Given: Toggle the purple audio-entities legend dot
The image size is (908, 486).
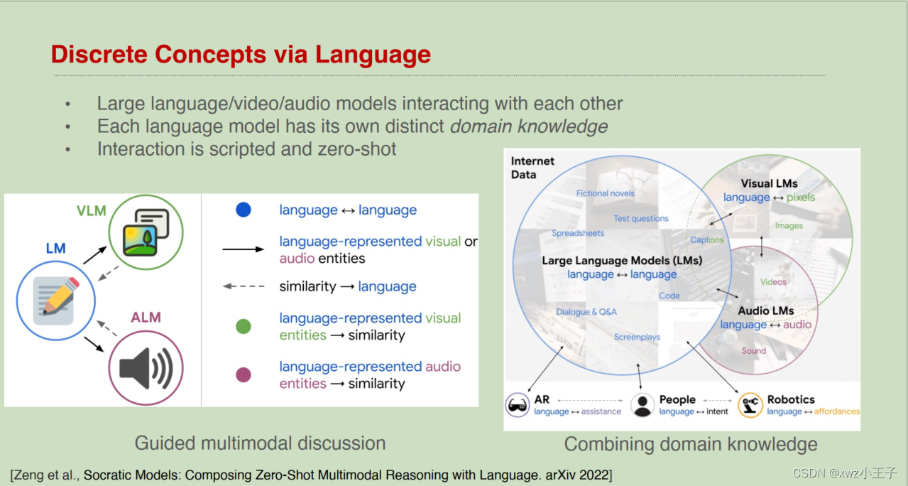Looking at the screenshot, I should point(244,374).
